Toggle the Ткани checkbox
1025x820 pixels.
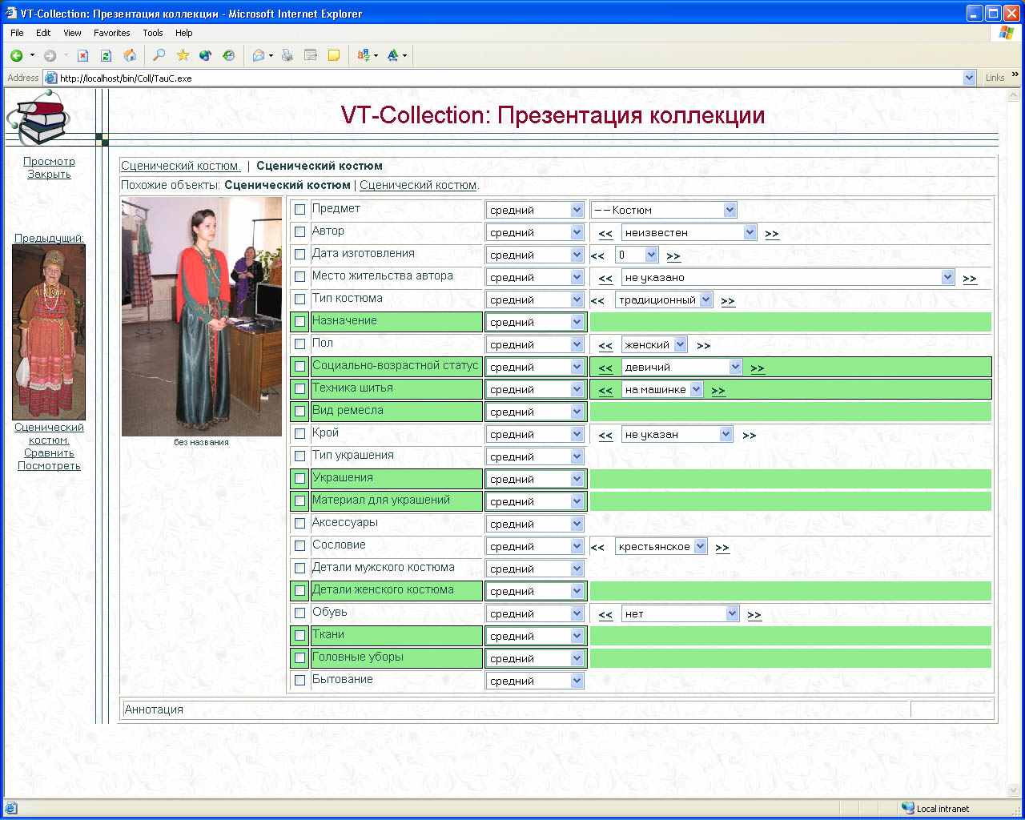coord(299,636)
